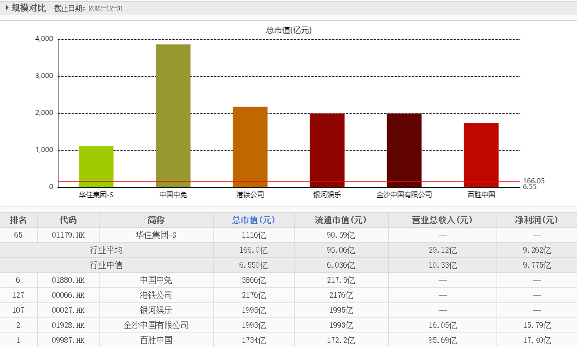Select 华住集团-S name in table row
The image size is (577, 347).
click(x=156, y=235)
